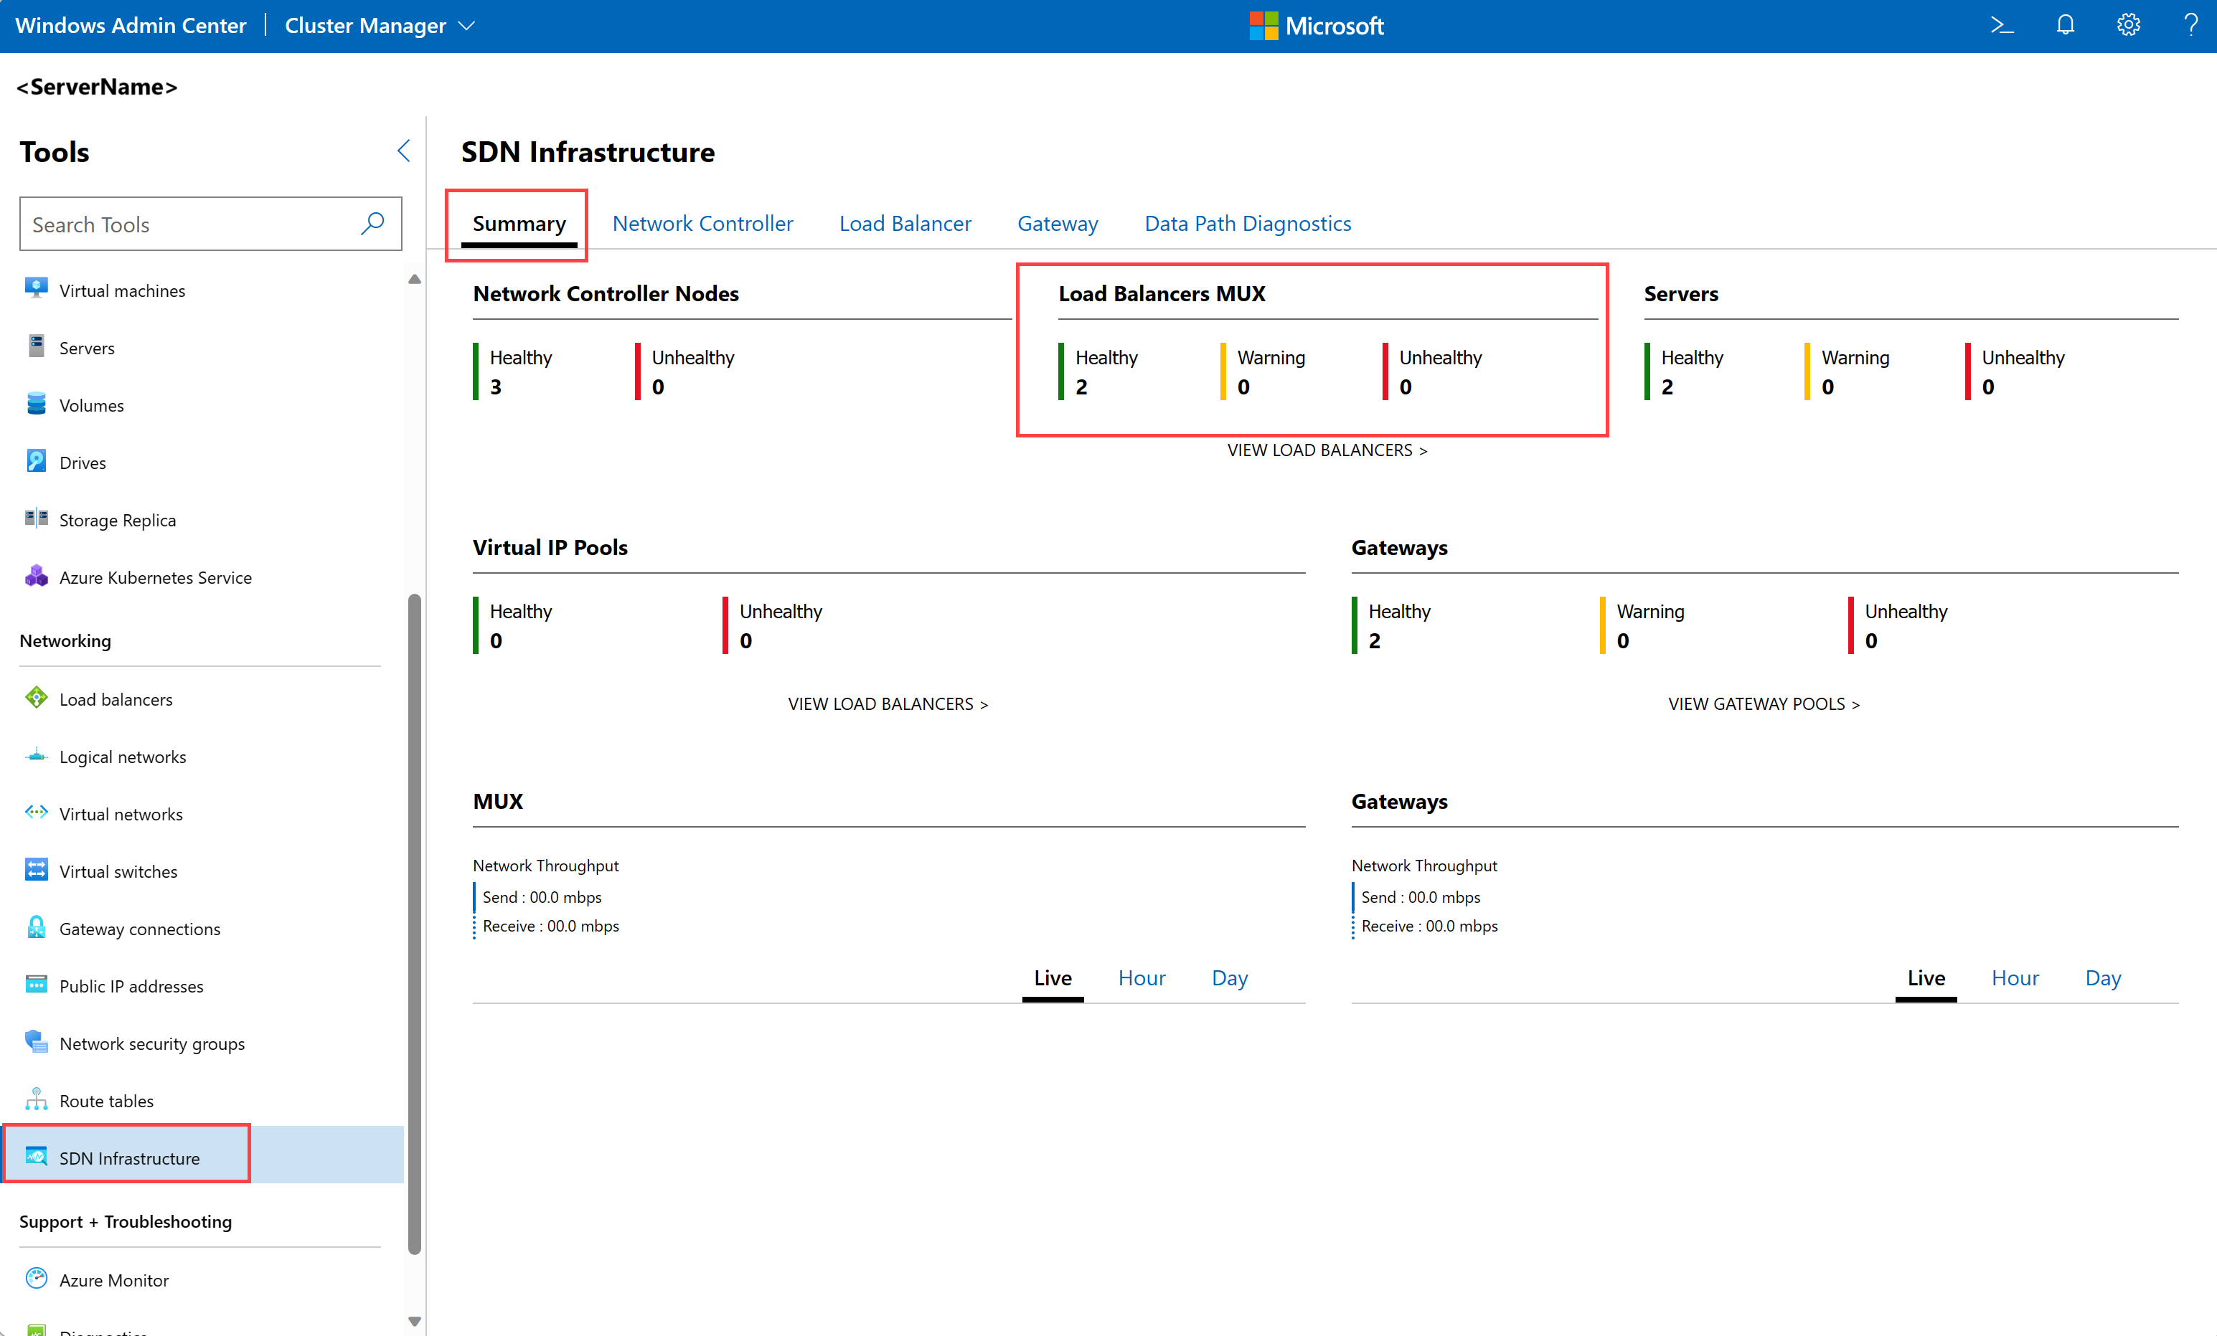Select the Day view for Gateways throughput
Viewport: 2217px width, 1336px height.
tap(2103, 977)
